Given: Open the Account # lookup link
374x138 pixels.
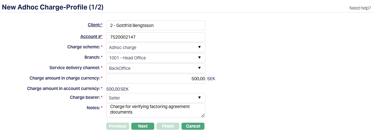Looking at the screenshot, I should click(x=90, y=37).
